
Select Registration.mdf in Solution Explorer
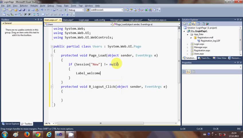click(x=205, y=38)
